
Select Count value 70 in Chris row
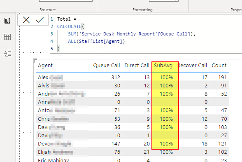(224, 119)
